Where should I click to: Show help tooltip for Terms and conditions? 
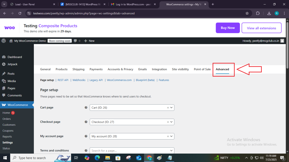click(86, 151)
